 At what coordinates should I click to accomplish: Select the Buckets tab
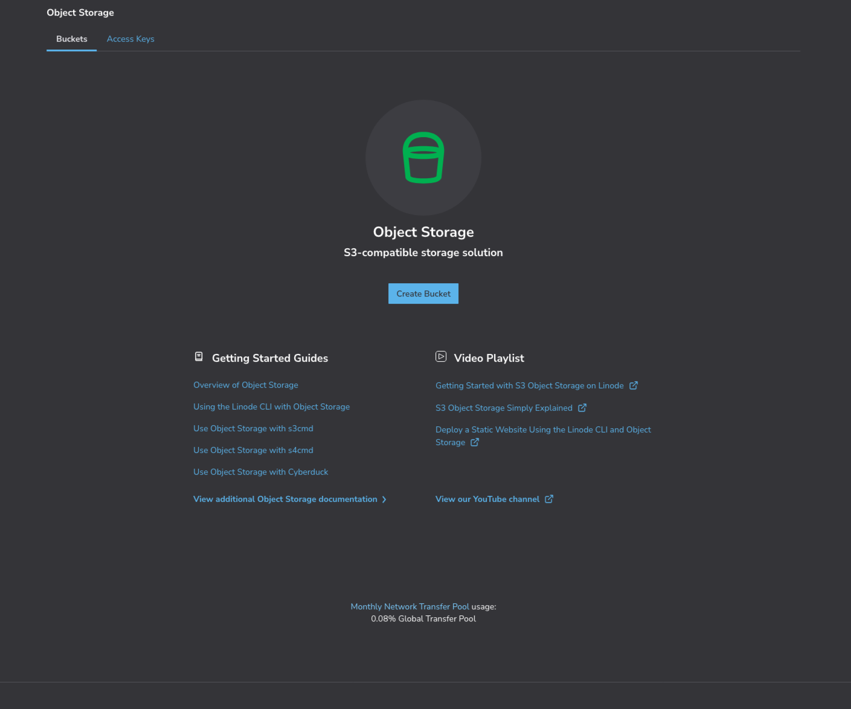click(72, 39)
